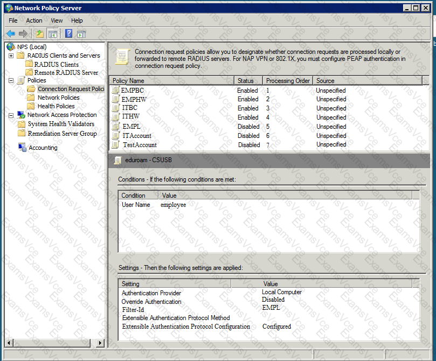The height and width of the screenshot is (361, 436).
Task: Select the Network Policies folder
Action: (58, 98)
